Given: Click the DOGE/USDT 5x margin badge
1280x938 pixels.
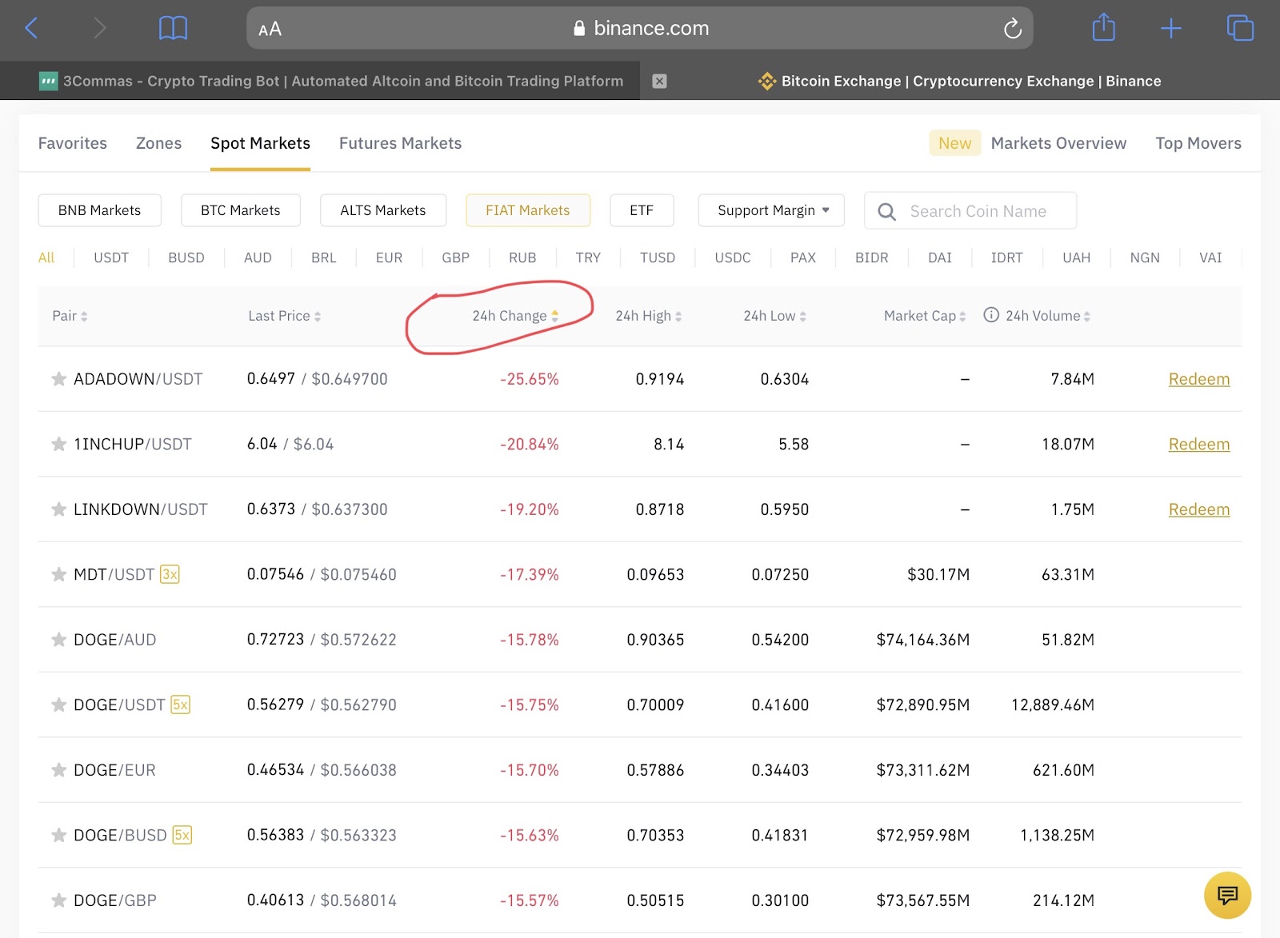Looking at the screenshot, I should (180, 704).
